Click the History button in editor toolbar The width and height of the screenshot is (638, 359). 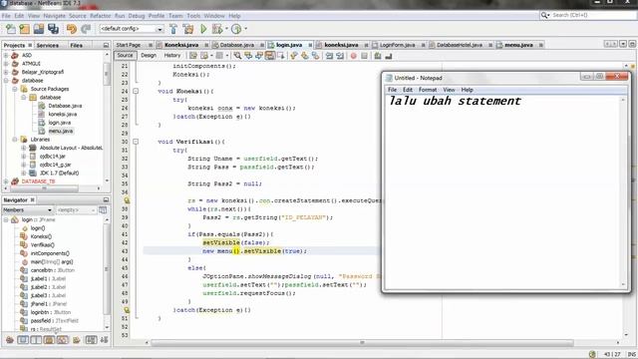tap(172, 56)
